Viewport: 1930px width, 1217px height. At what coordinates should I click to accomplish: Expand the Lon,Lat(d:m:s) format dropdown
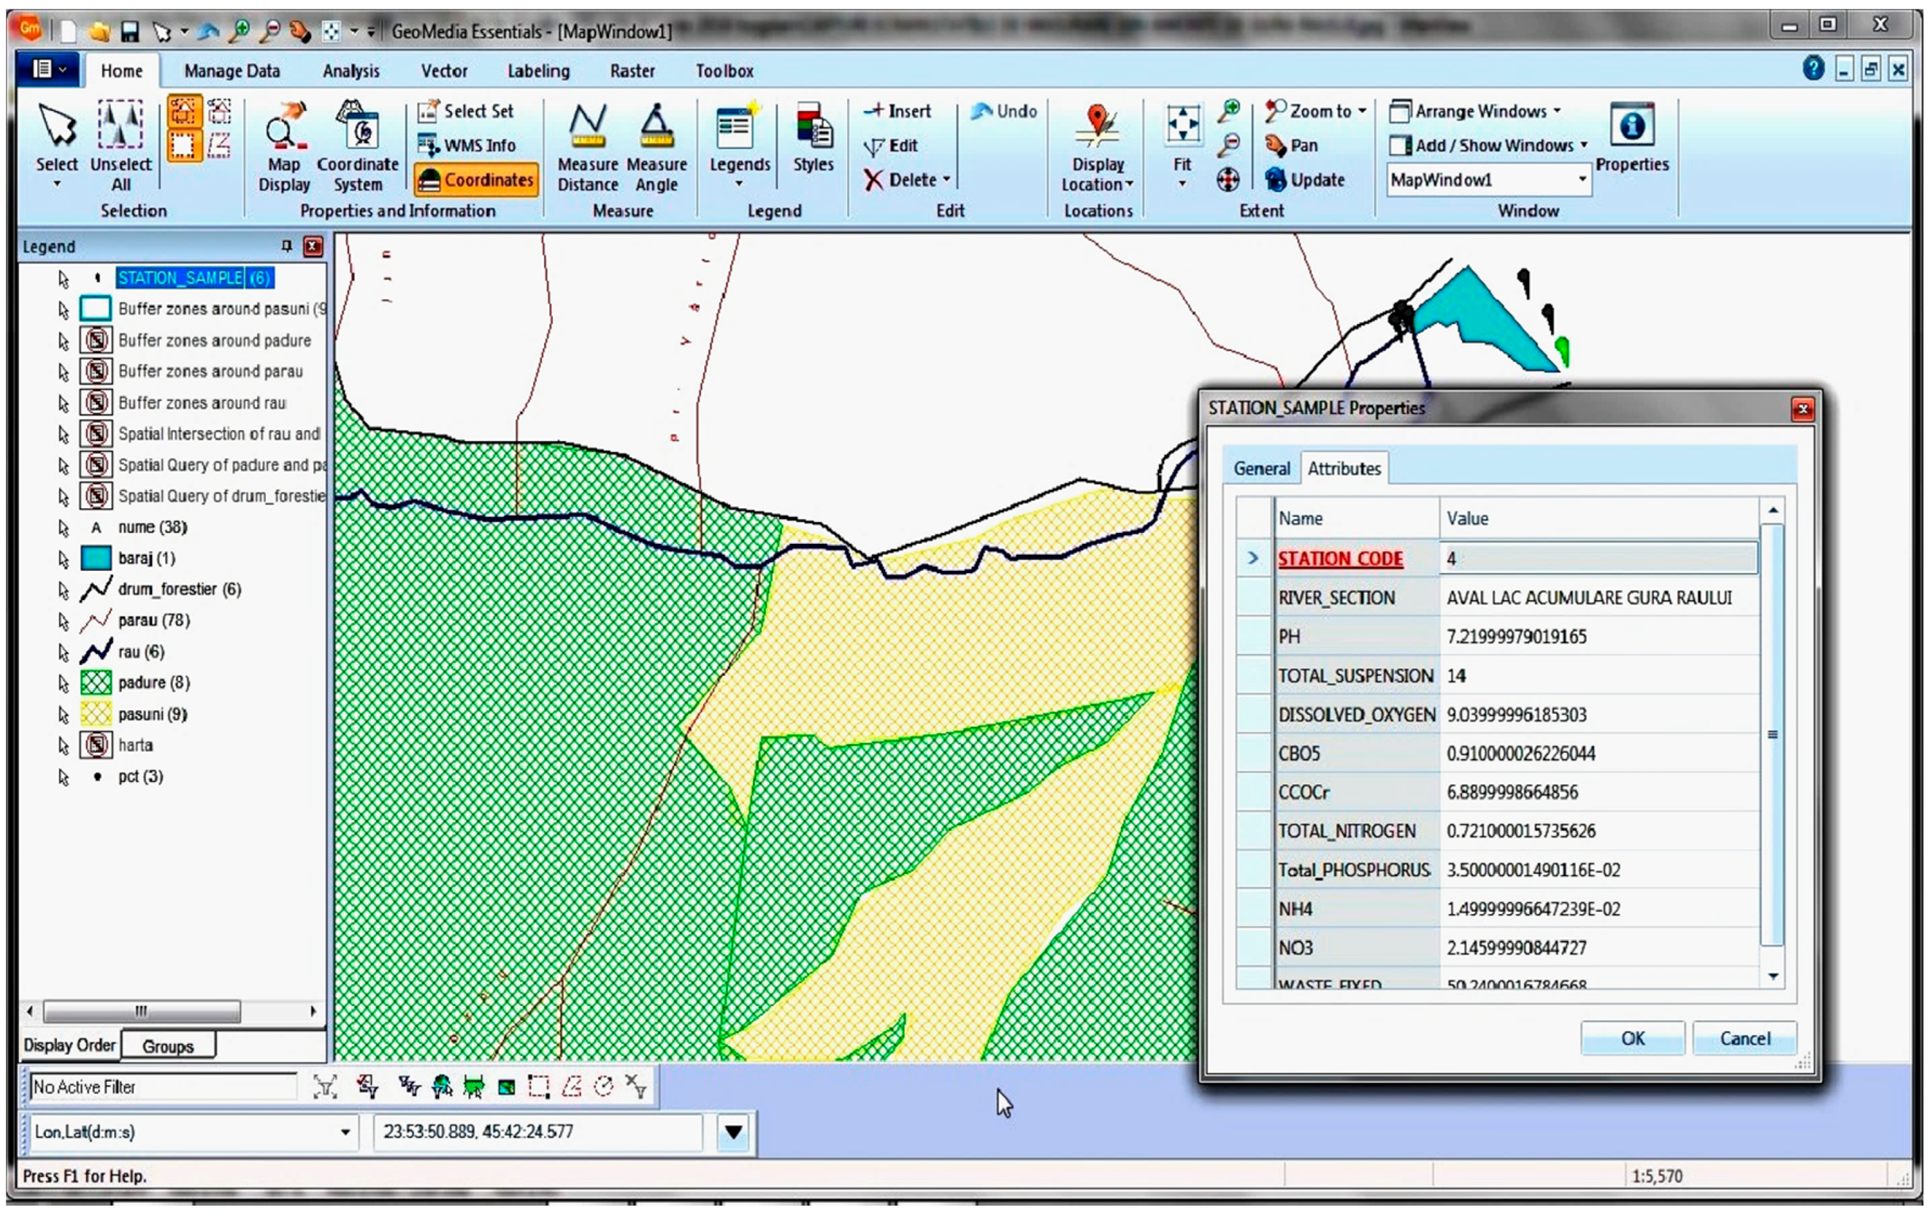click(x=344, y=1132)
